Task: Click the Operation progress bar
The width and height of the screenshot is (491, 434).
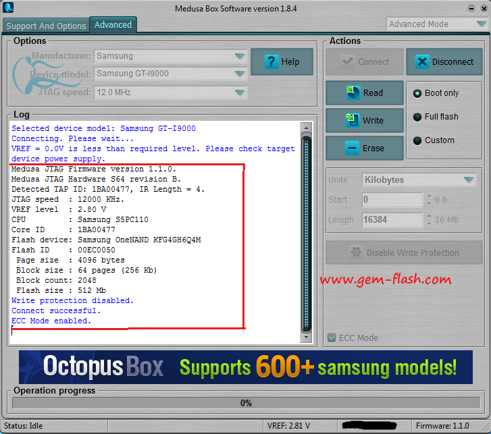Action: coord(246,403)
